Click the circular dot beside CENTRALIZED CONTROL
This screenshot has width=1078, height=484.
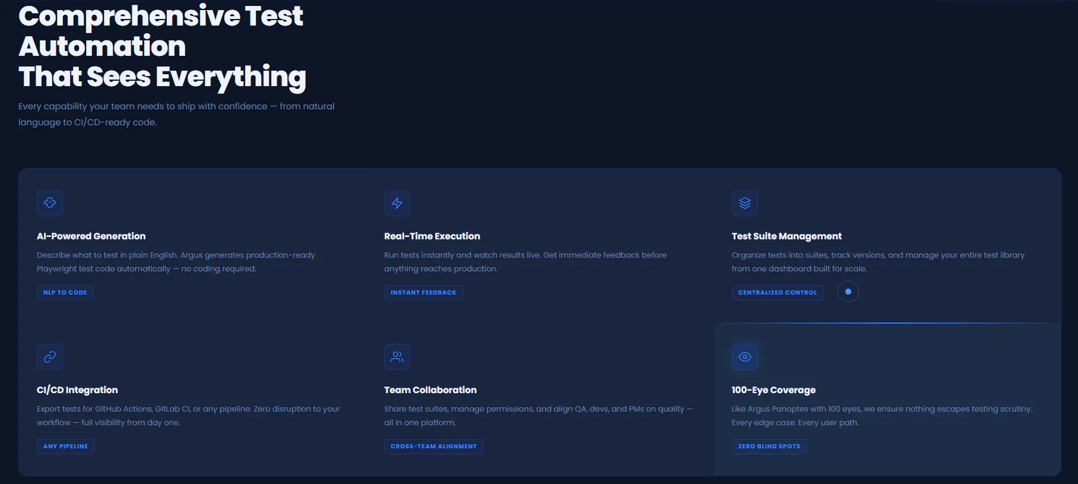point(848,292)
